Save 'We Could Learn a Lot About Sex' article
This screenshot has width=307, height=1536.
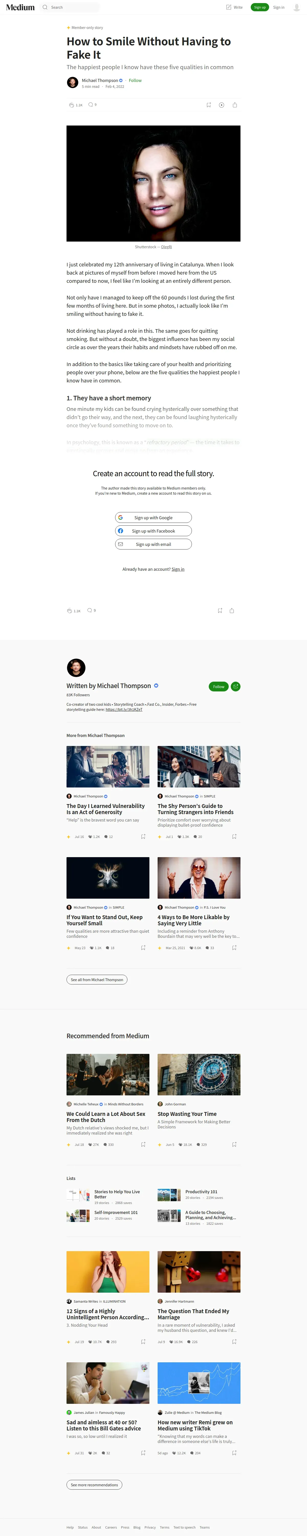click(x=143, y=1144)
